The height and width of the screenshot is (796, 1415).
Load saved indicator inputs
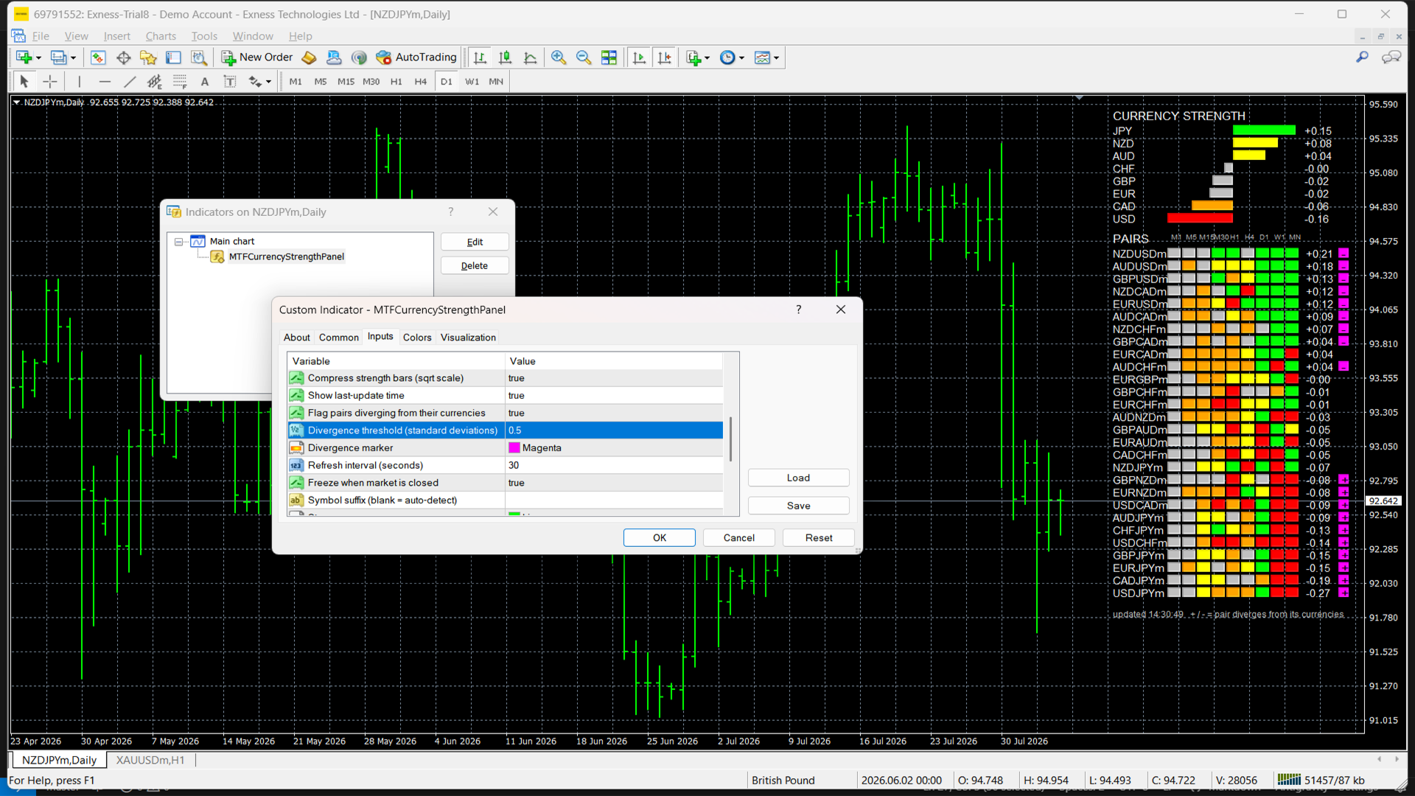pyautogui.click(x=798, y=478)
